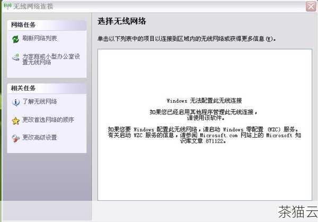Image resolution: width=318 pixels, height=222 pixels.
Task: Click the advanced settings icon
Action: (x=15, y=138)
